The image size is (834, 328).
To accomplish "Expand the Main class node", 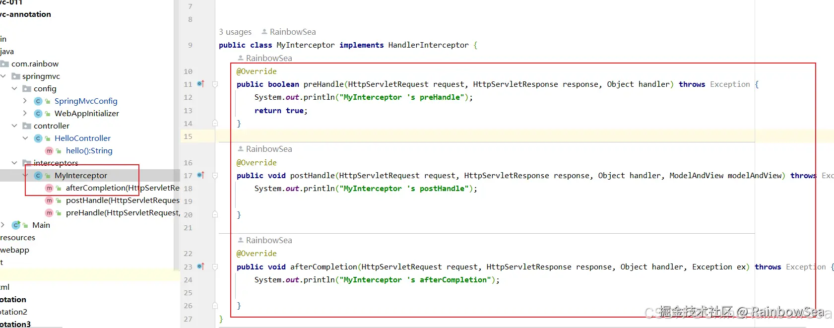I will click(3, 225).
